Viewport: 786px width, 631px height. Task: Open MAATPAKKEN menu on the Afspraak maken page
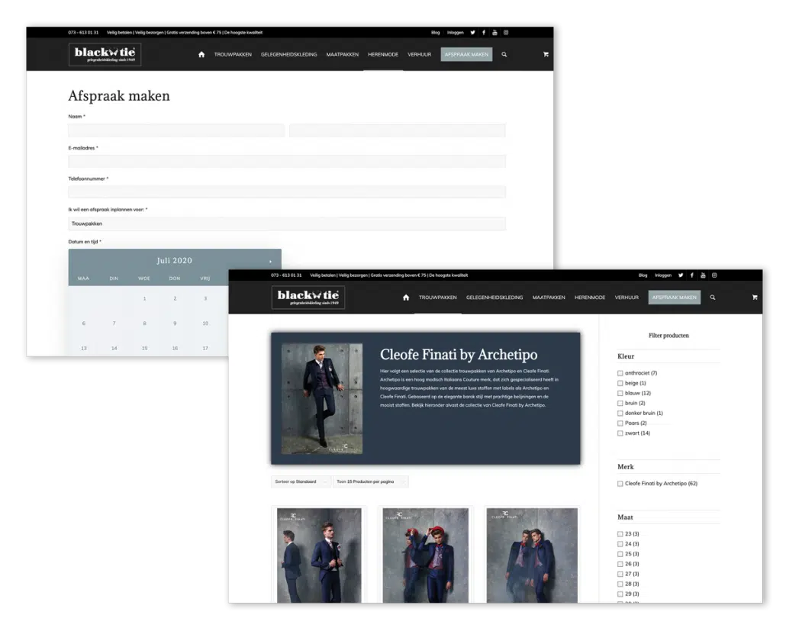point(342,55)
